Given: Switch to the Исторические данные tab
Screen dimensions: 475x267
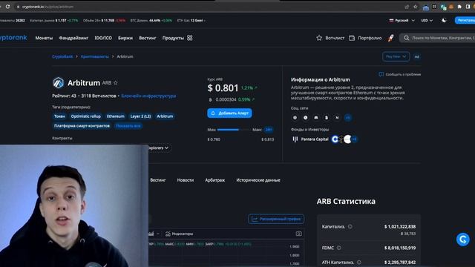Looking at the screenshot, I should 258,179.
